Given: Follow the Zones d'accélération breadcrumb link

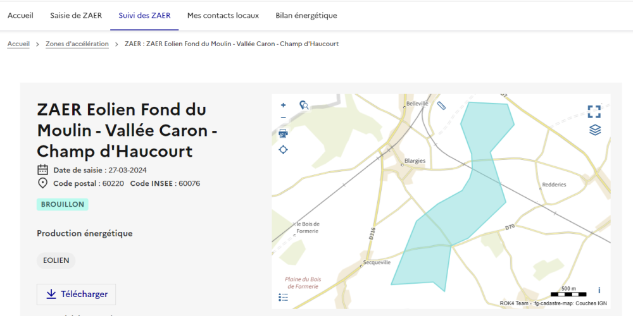Looking at the screenshot, I should 77,44.
